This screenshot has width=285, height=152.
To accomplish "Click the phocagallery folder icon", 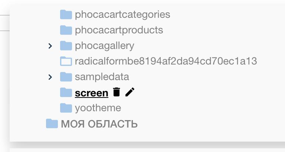I will pos(66,46).
